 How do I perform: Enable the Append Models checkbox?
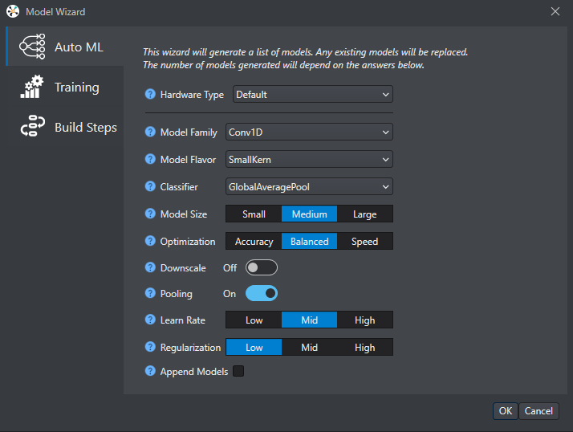(x=238, y=372)
